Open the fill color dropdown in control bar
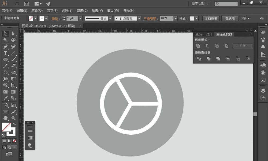Image resolution: width=268 pixels, height=161 pixels. (35, 18)
